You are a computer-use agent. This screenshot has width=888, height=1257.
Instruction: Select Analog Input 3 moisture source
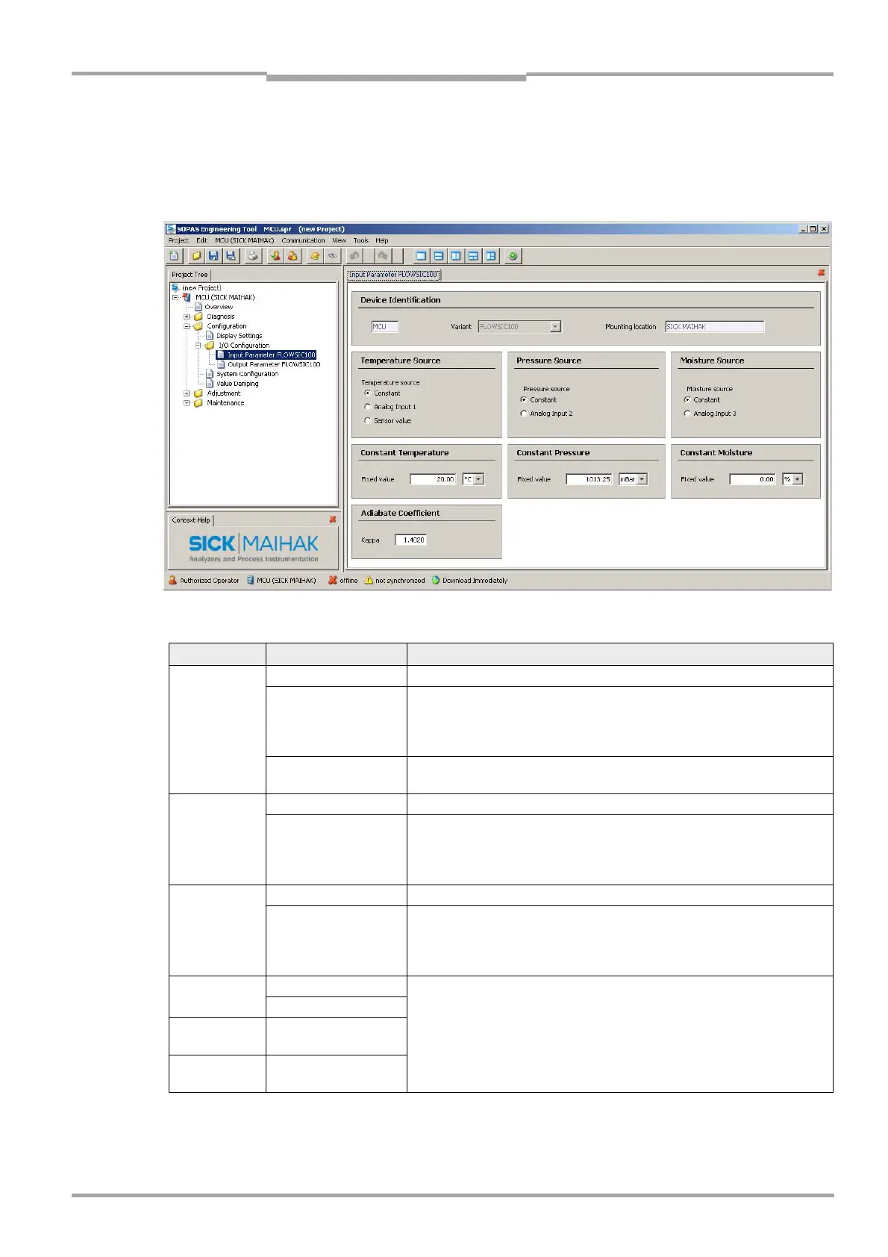point(687,414)
